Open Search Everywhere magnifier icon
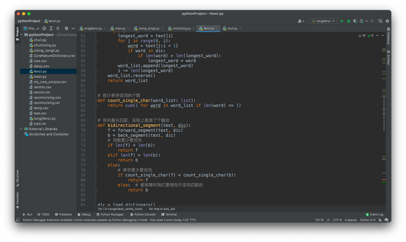The width and height of the screenshot is (406, 242). click(x=380, y=21)
